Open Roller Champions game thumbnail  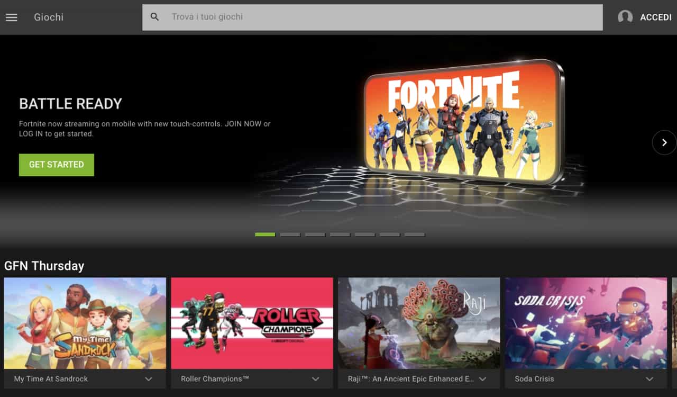click(252, 323)
